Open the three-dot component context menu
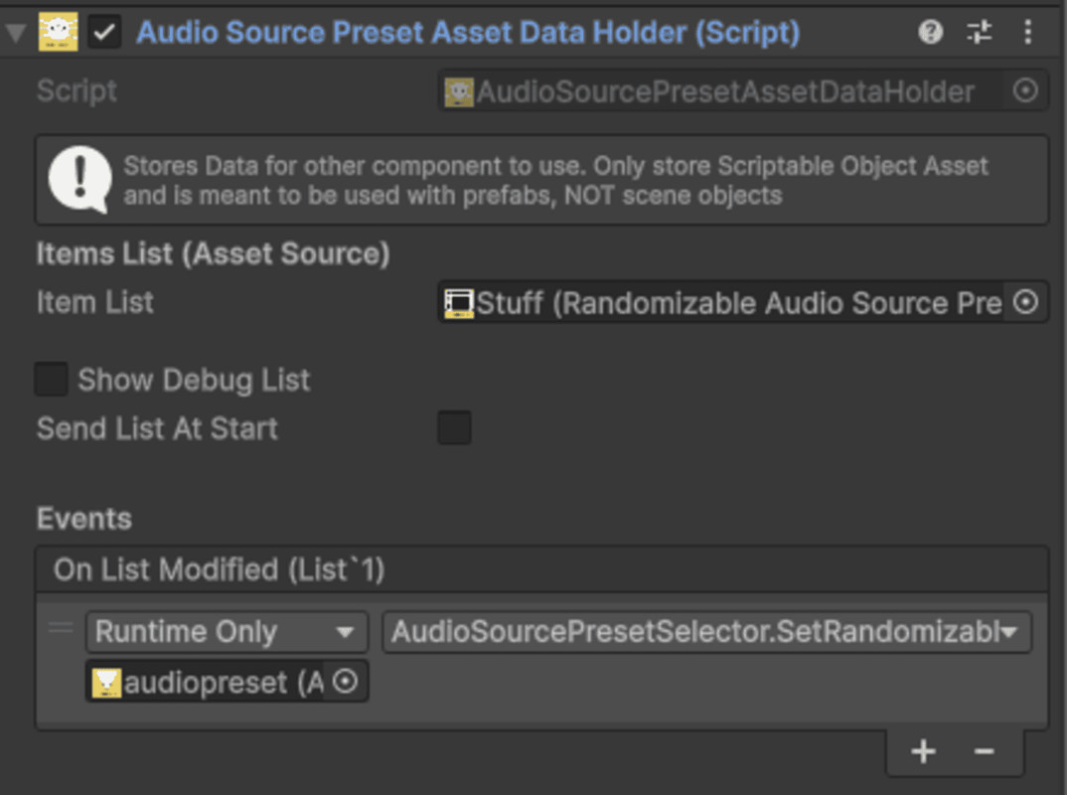 1027,32
